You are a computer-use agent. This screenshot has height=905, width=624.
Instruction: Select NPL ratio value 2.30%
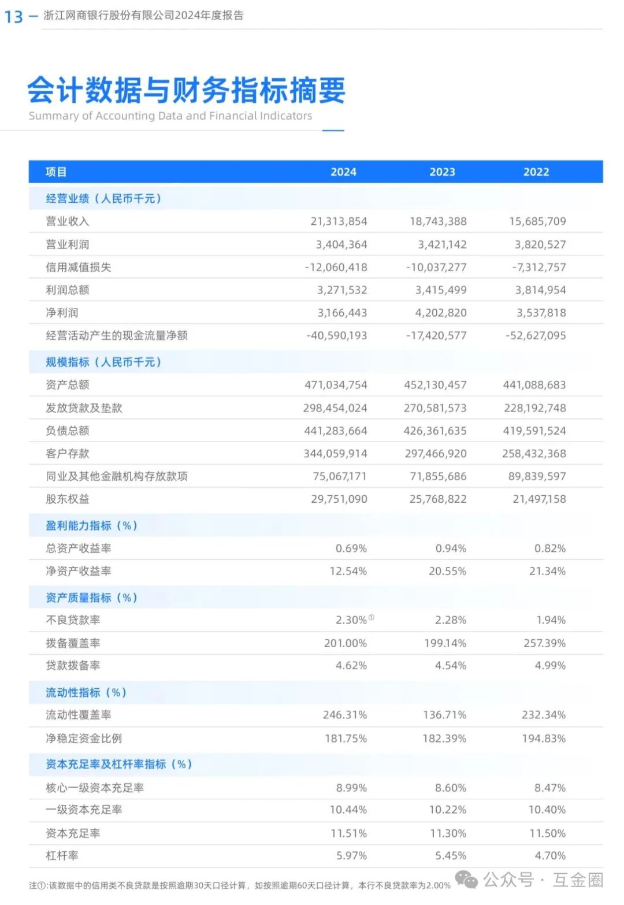coord(351,620)
